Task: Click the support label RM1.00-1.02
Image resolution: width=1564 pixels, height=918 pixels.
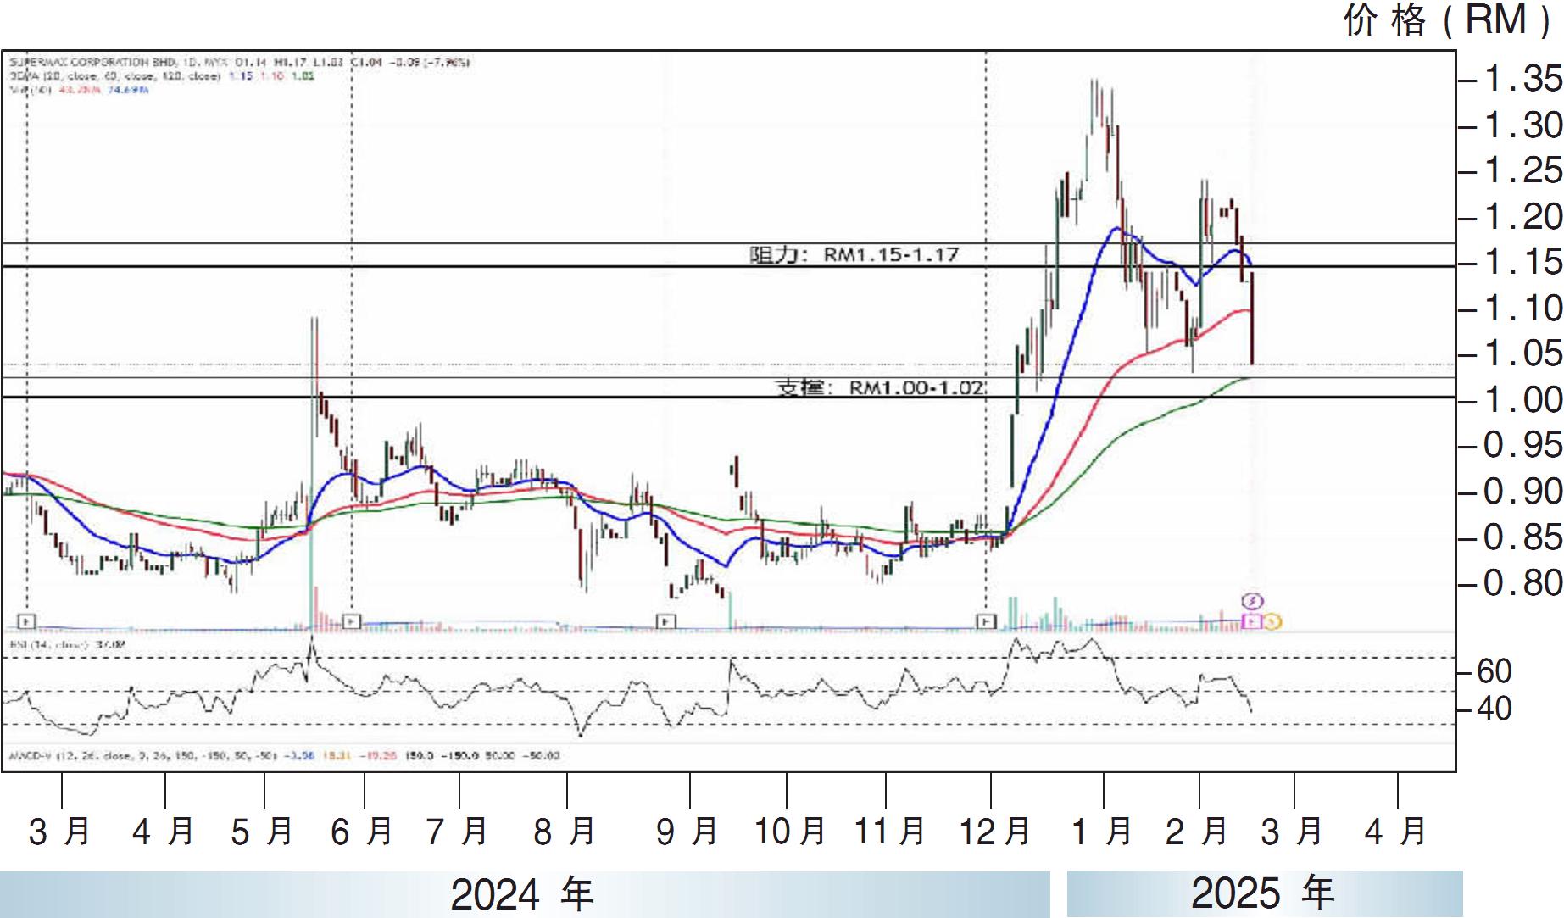Action: tap(881, 387)
